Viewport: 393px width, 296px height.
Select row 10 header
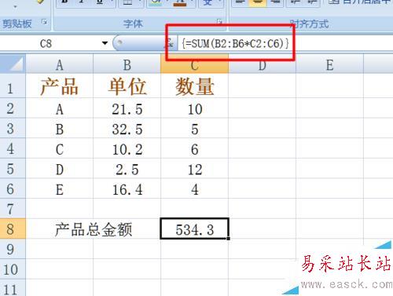point(13,269)
